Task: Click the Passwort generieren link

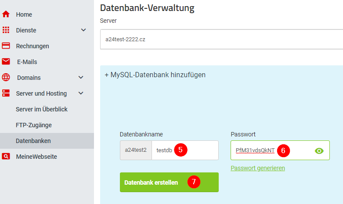Action: (258, 168)
